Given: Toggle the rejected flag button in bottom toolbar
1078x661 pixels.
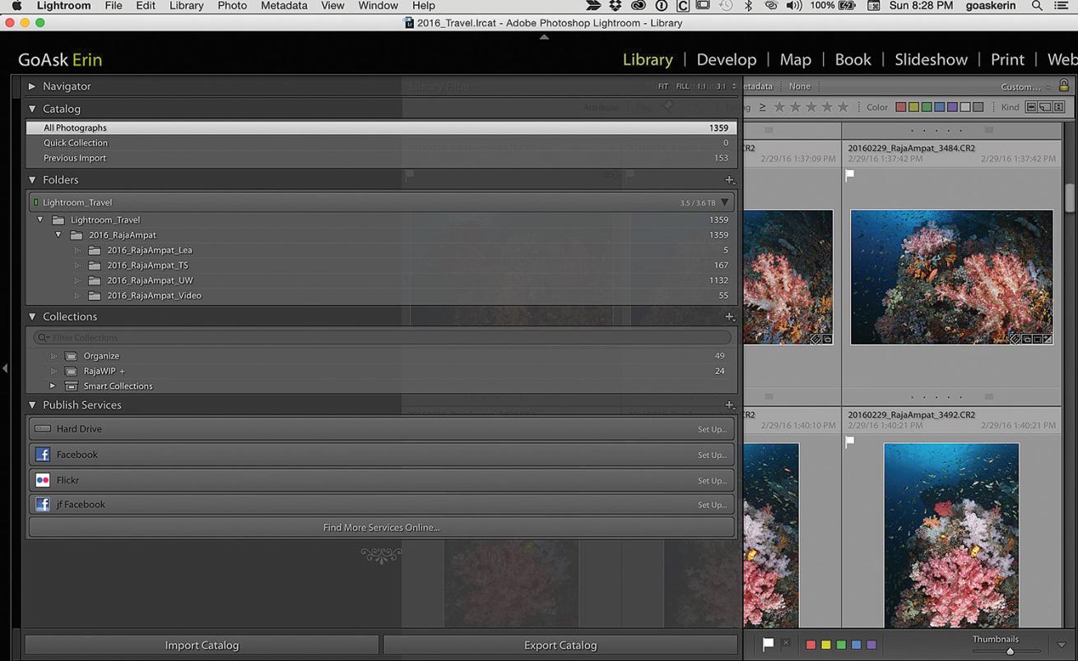Looking at the screenshot, I should click(x=786, y=644).
